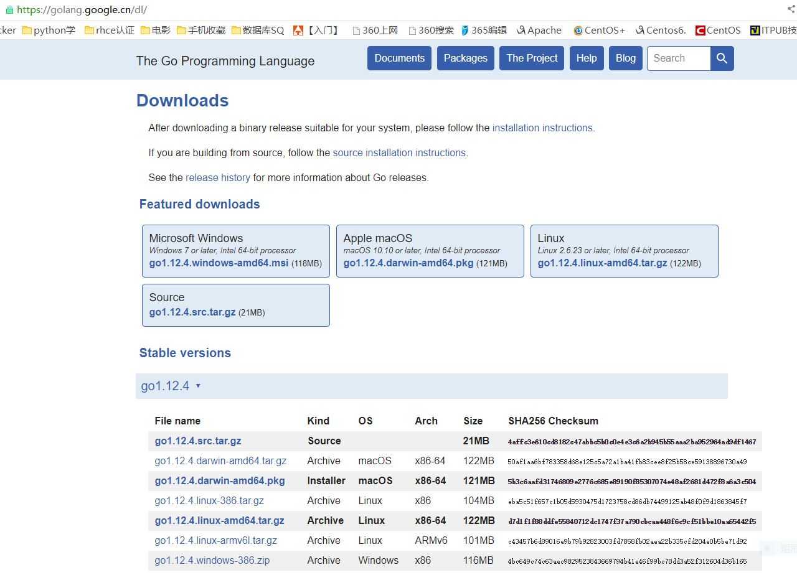Open the ITPUB bookmark
This screenshot has height=575, width=797.
pos(773,30)
